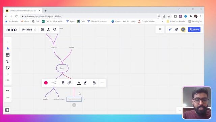
Task: Search the board with magnifier icon
Action: pos(55,29)
